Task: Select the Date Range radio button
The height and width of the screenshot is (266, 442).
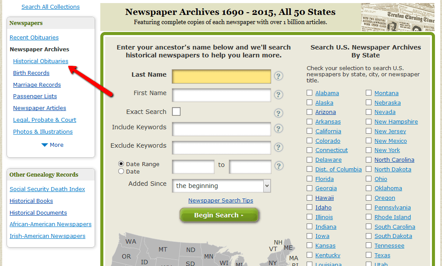Action: (x=121, y=163)
